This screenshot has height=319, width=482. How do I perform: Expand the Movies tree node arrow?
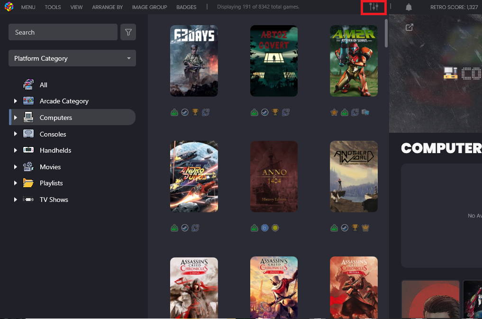(15, 166)
